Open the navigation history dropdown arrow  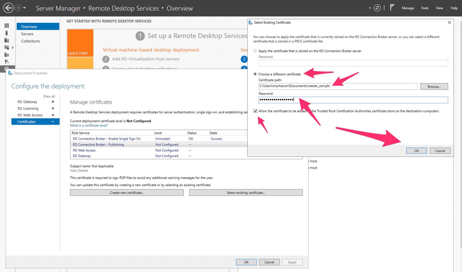click(x=25, y=8)
